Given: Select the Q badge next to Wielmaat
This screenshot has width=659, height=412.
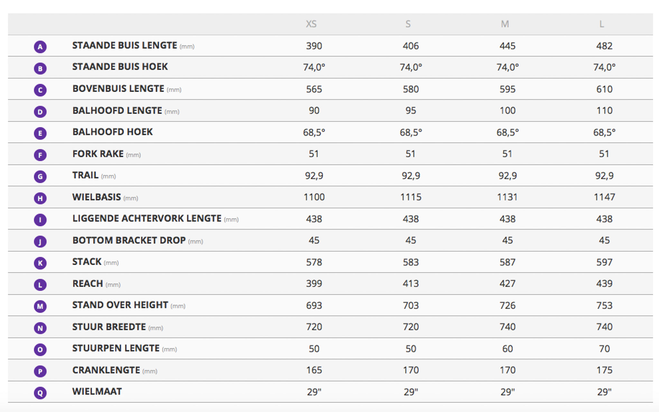Looking at the screenshot, I should click(x=40, y=393).
